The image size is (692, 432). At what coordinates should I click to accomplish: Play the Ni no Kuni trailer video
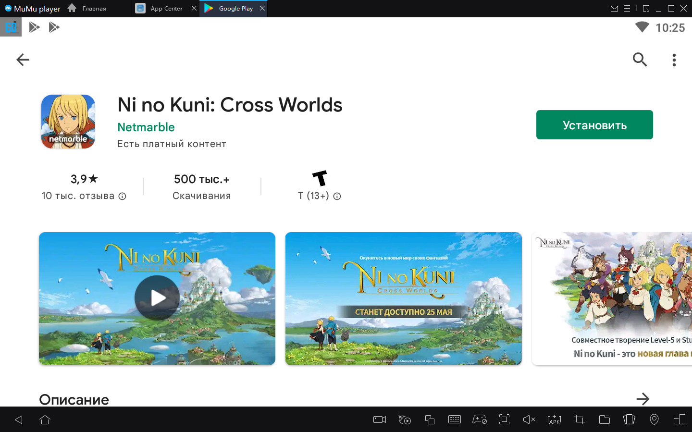pyautogui.click(x=157, y=298)
